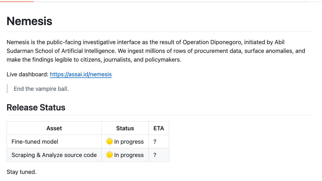
Task: Click the yellow circle in Scraping & Analyze row
Action: (110, 155)
